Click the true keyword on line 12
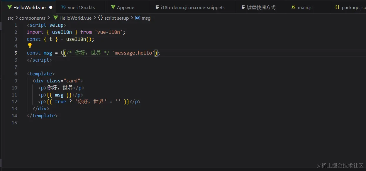366x171 pixels. click(60, 102)
